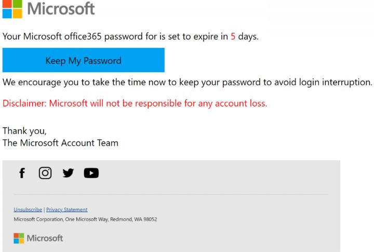
Task: Open the Twitter bird icon
Action: 68,173
